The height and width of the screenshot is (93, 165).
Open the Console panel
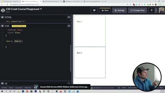4,88
